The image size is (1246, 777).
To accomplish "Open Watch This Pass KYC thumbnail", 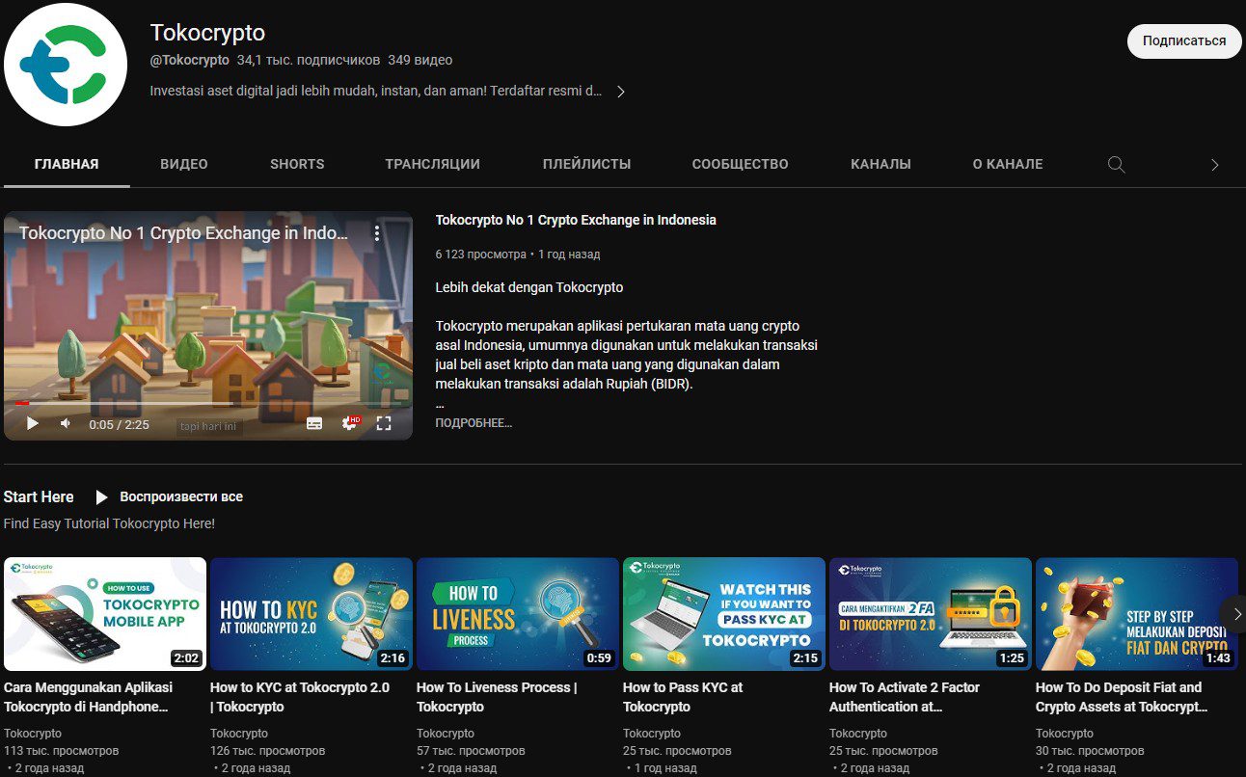I will 724,614.
